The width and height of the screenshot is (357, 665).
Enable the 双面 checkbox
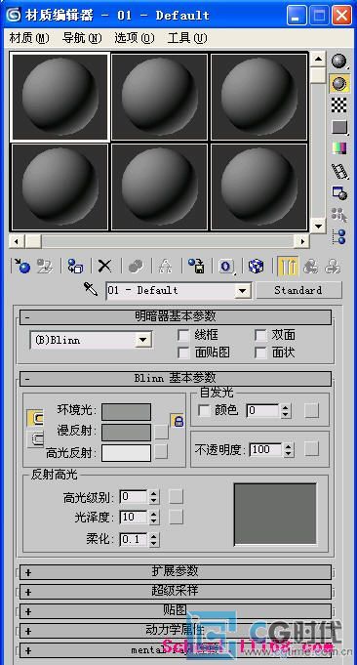[260, 335]
